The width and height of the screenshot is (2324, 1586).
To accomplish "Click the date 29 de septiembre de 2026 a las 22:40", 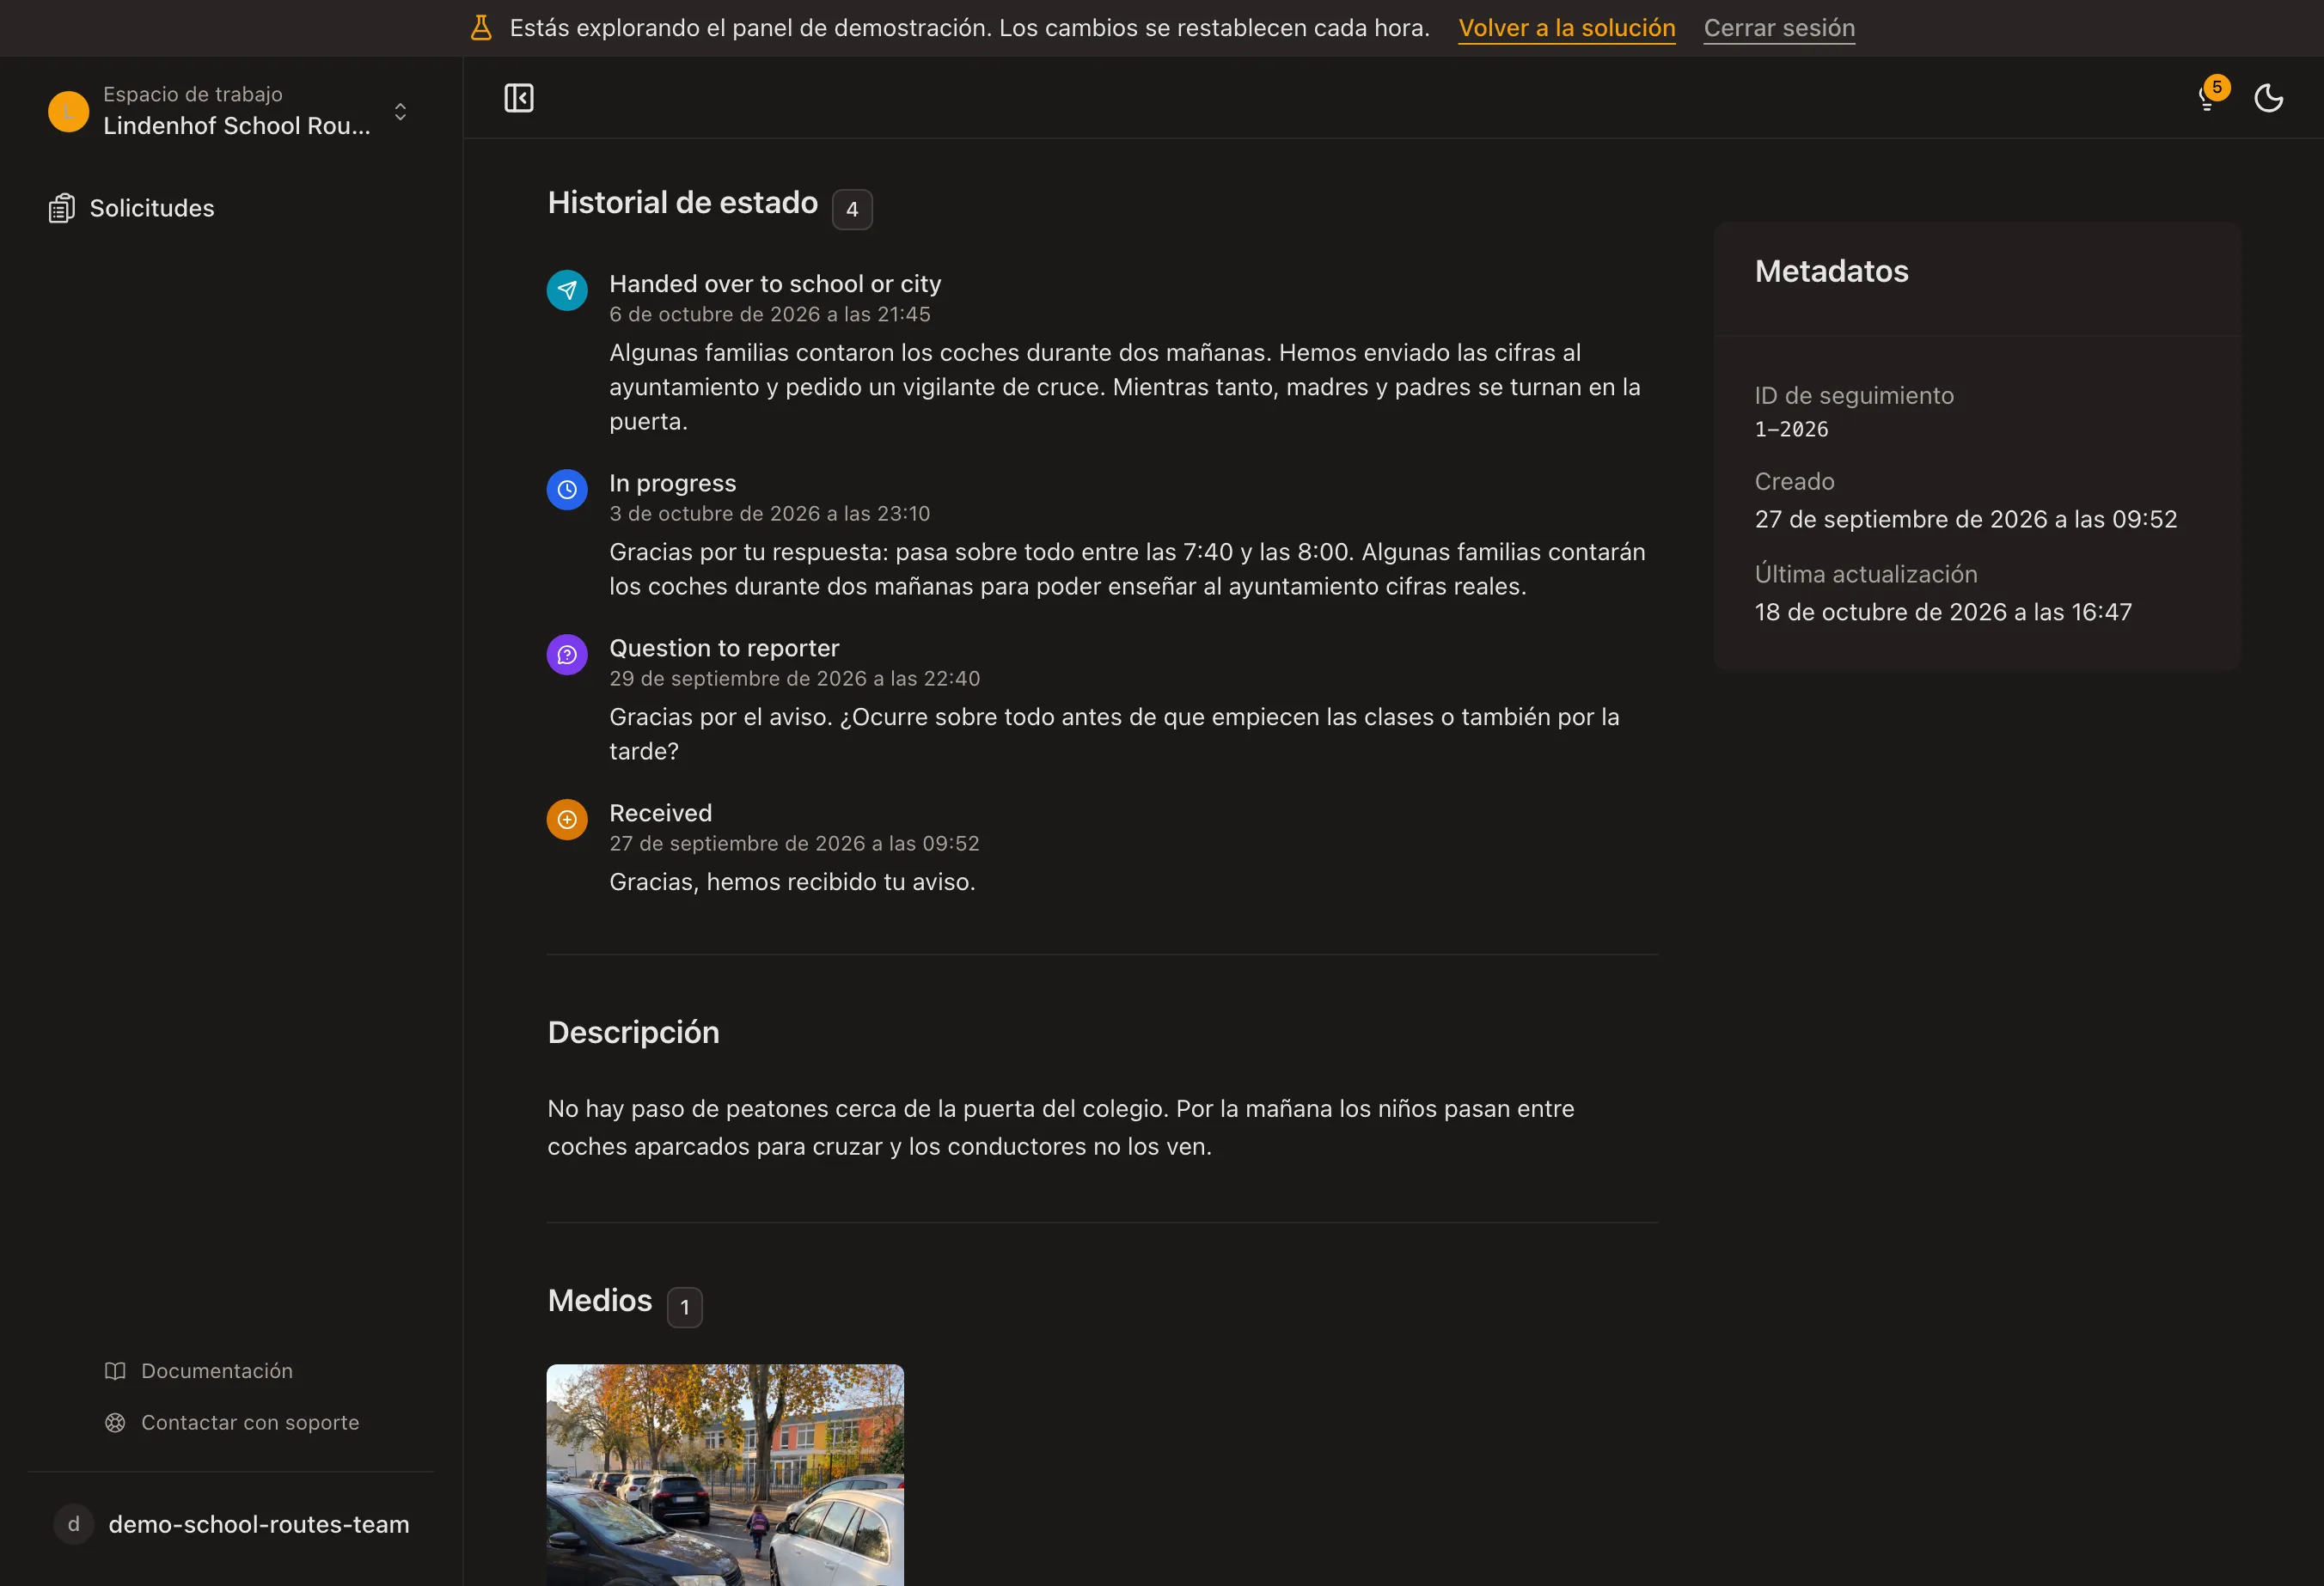I will (x=794, y=679).
